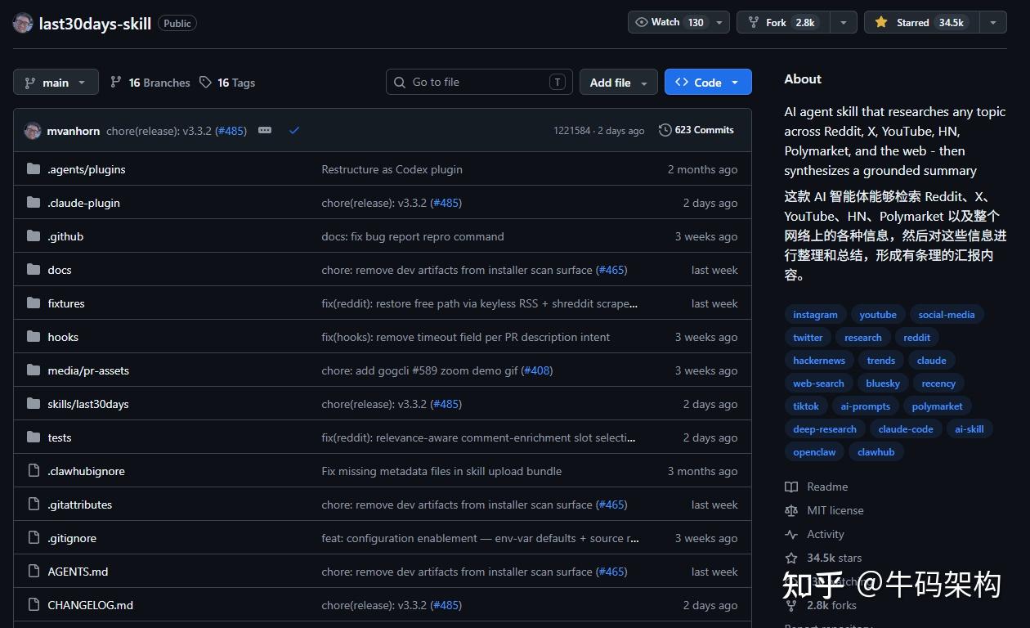
Task: Click the folder icon beside docs
Action: coord(34,269)
